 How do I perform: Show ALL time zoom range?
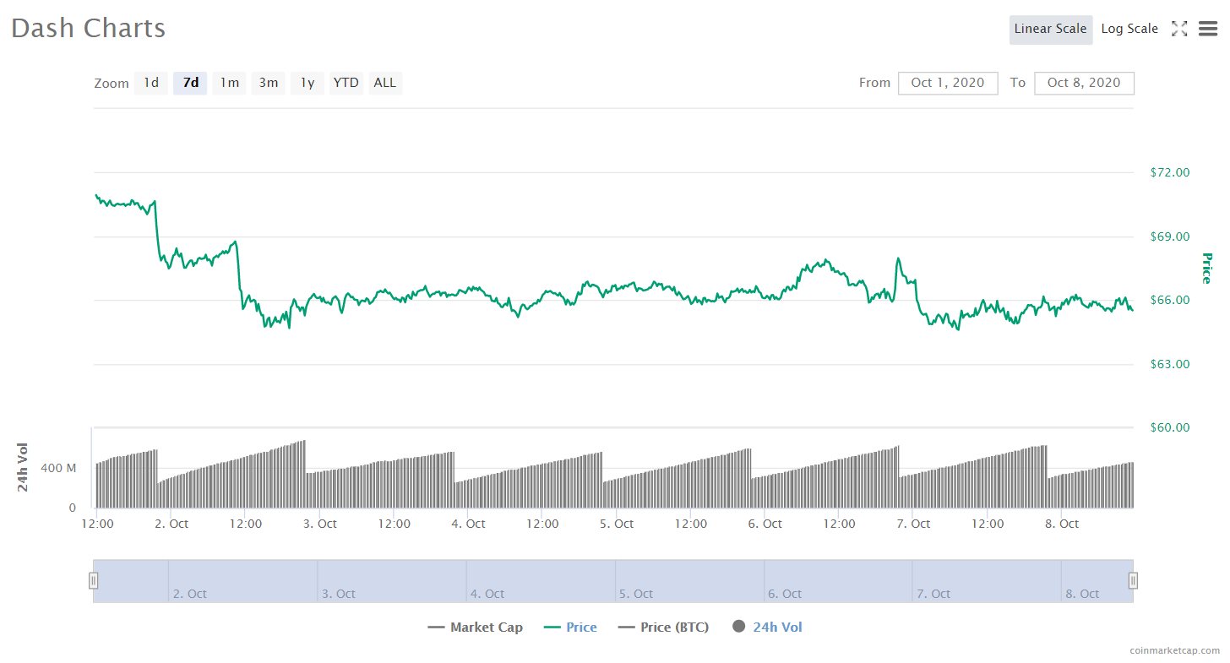[385, 83]
